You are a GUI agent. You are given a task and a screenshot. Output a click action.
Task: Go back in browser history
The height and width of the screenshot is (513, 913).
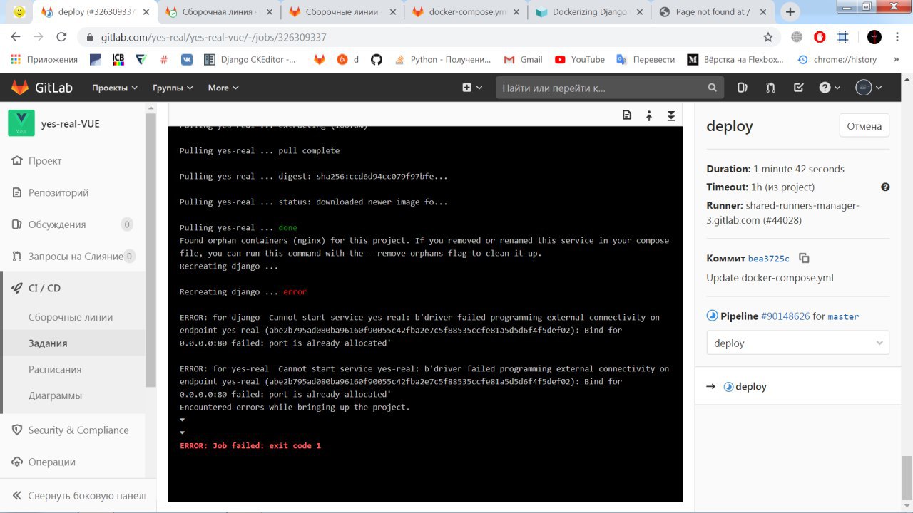pos(16,37)
